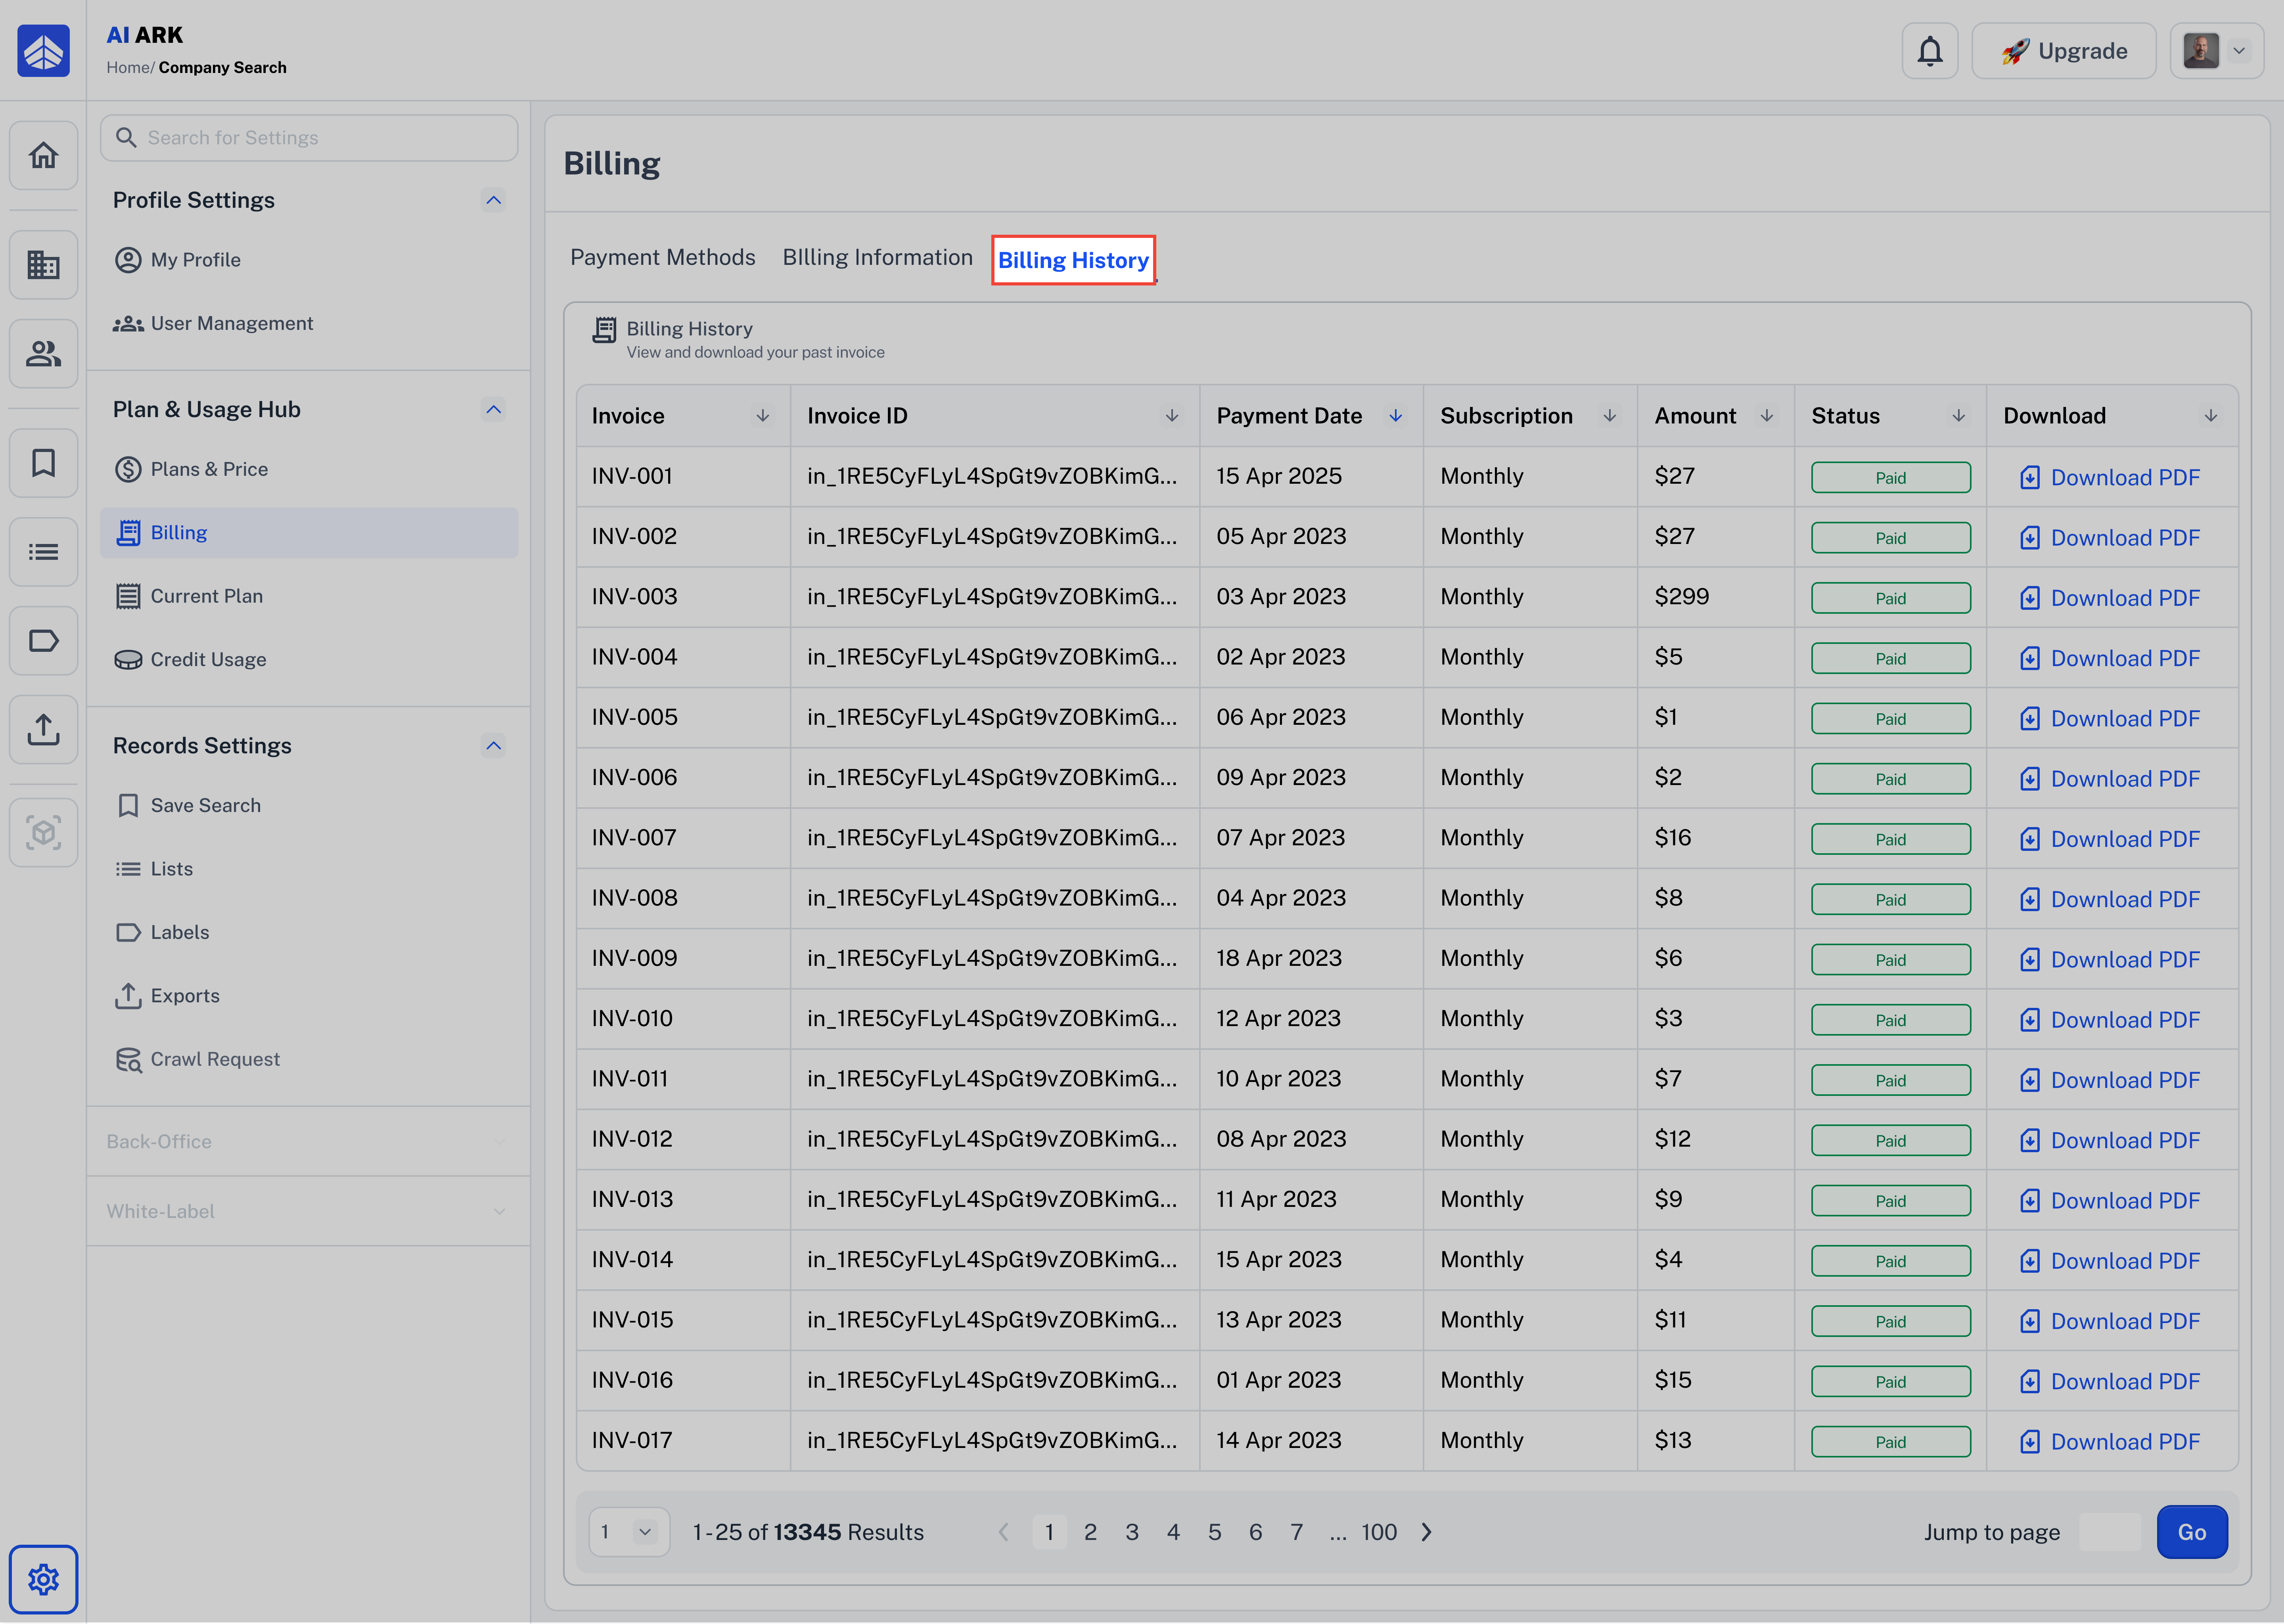
Task: Sort by Amount column arrow
Action: point(1766,415)
